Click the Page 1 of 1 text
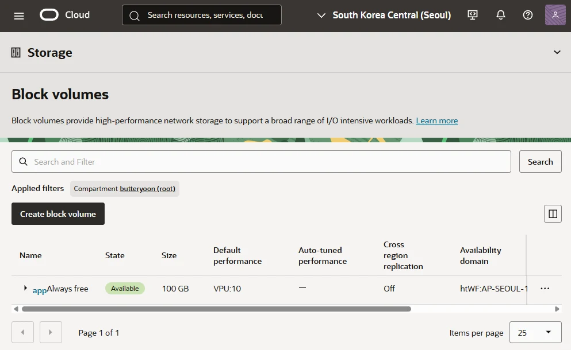Screen dimensions: 571x350 click(99, 333)
